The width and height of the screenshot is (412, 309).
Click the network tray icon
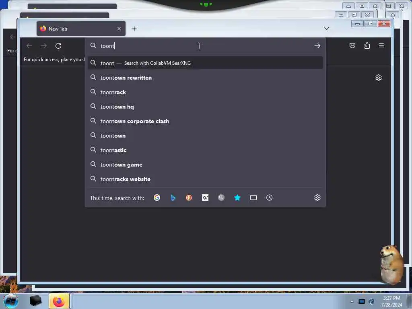pos(362,301)
